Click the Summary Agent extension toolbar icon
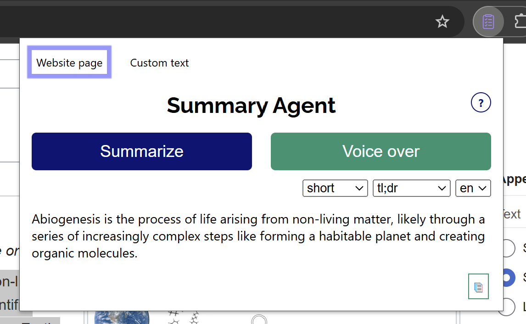Screen dimensions: 526x324 click(488, 22)
